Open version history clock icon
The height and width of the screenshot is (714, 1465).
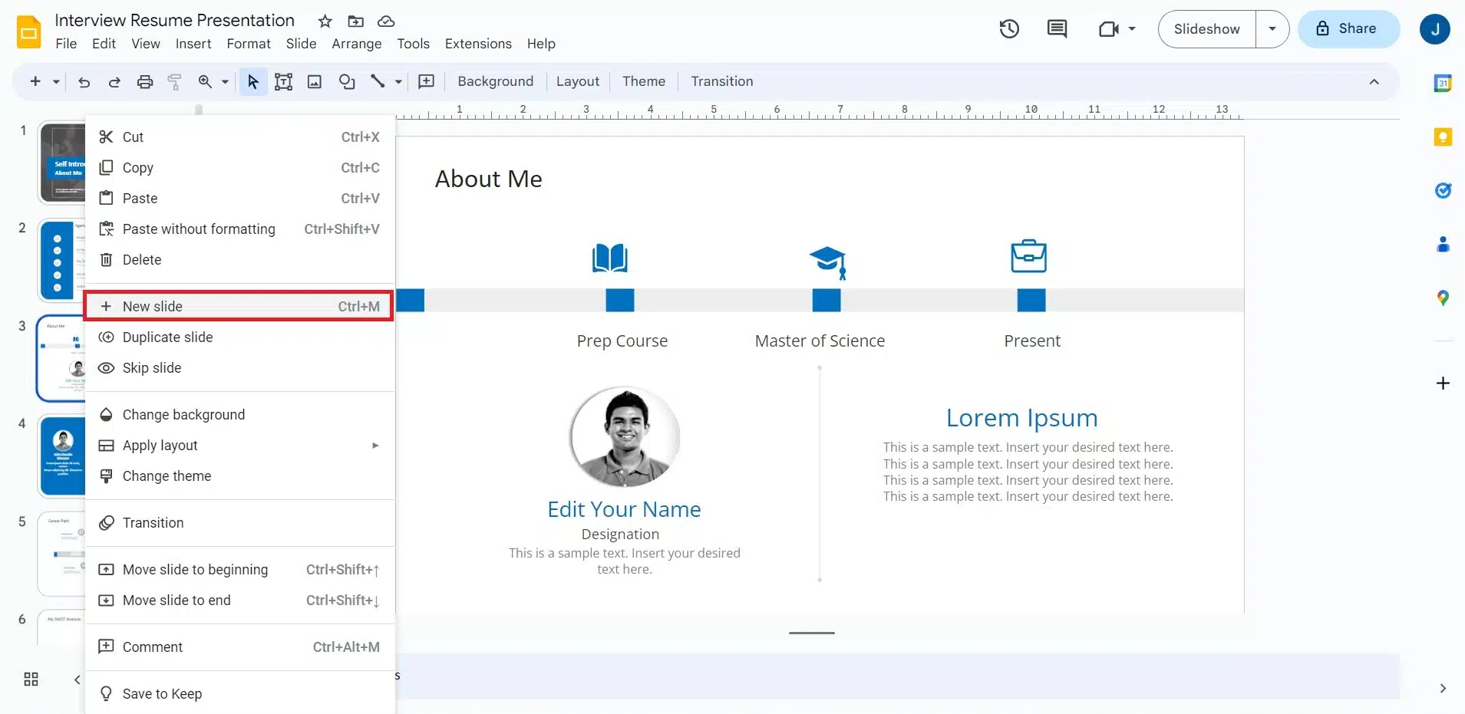(1009, 29)
